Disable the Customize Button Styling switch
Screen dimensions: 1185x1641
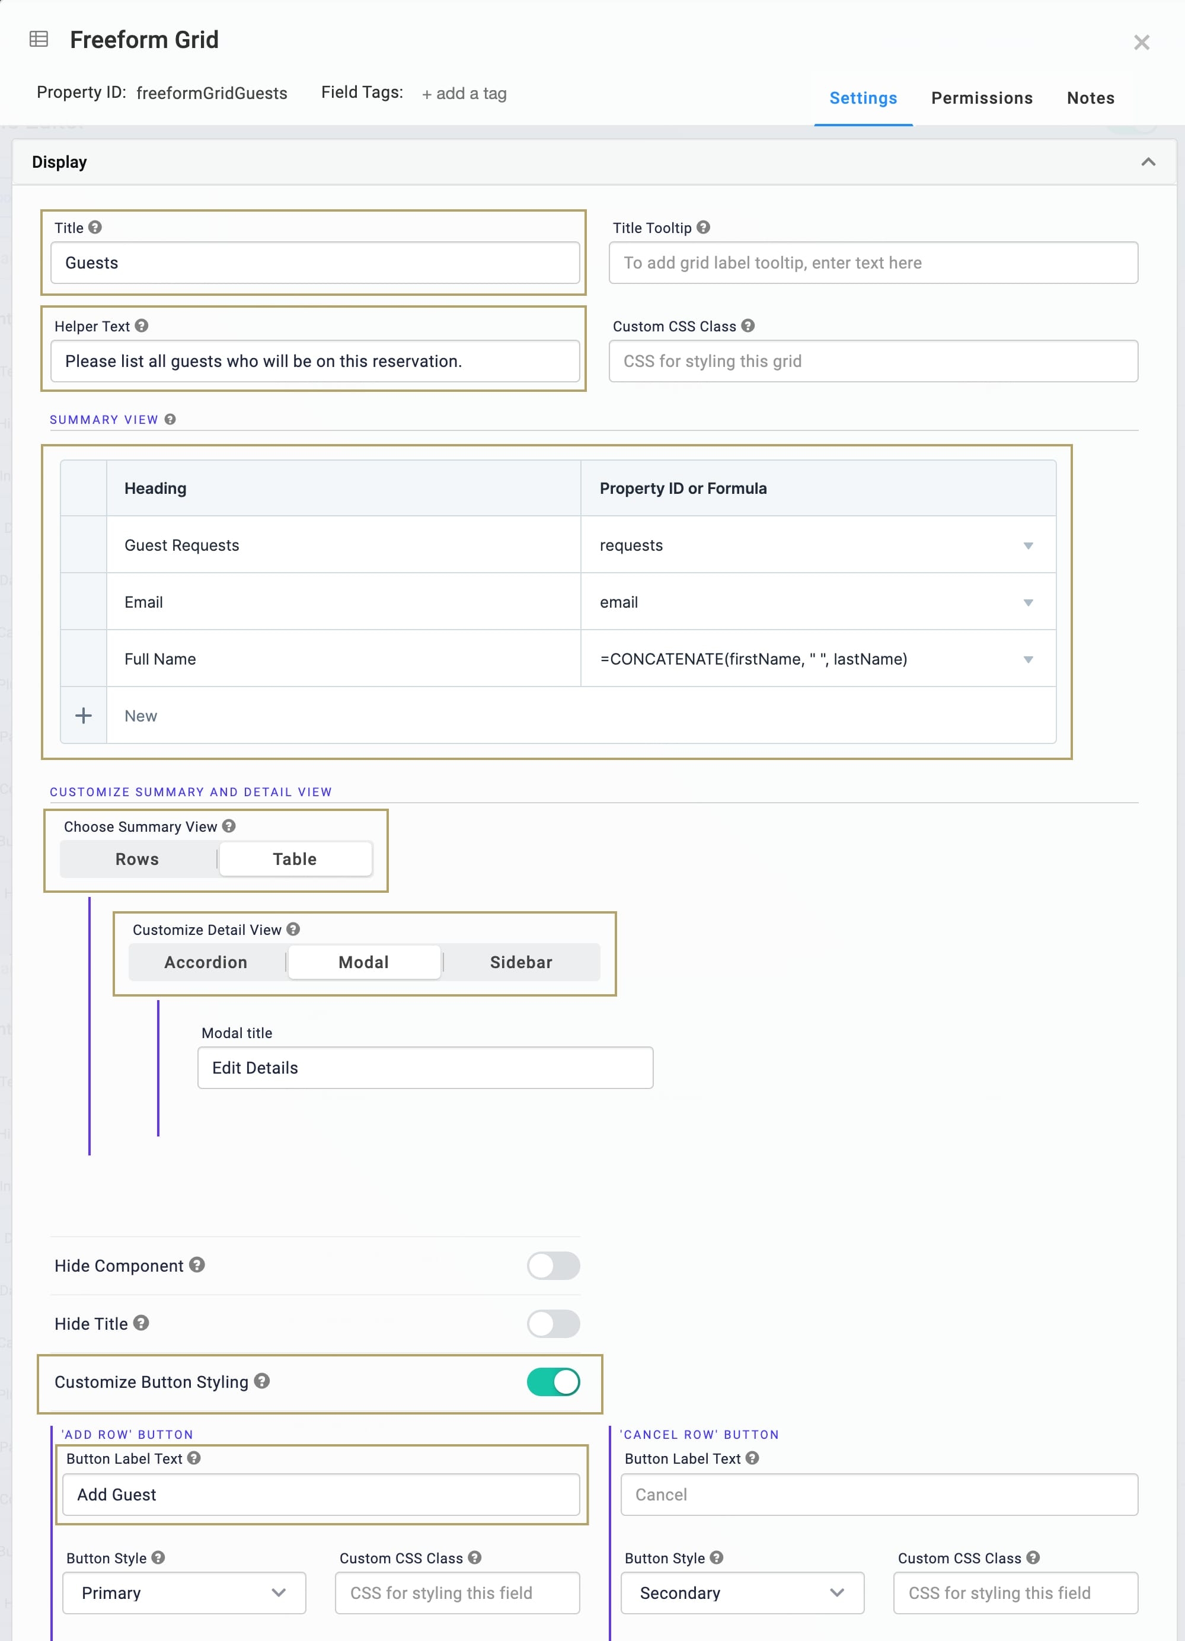[554, 1381]
